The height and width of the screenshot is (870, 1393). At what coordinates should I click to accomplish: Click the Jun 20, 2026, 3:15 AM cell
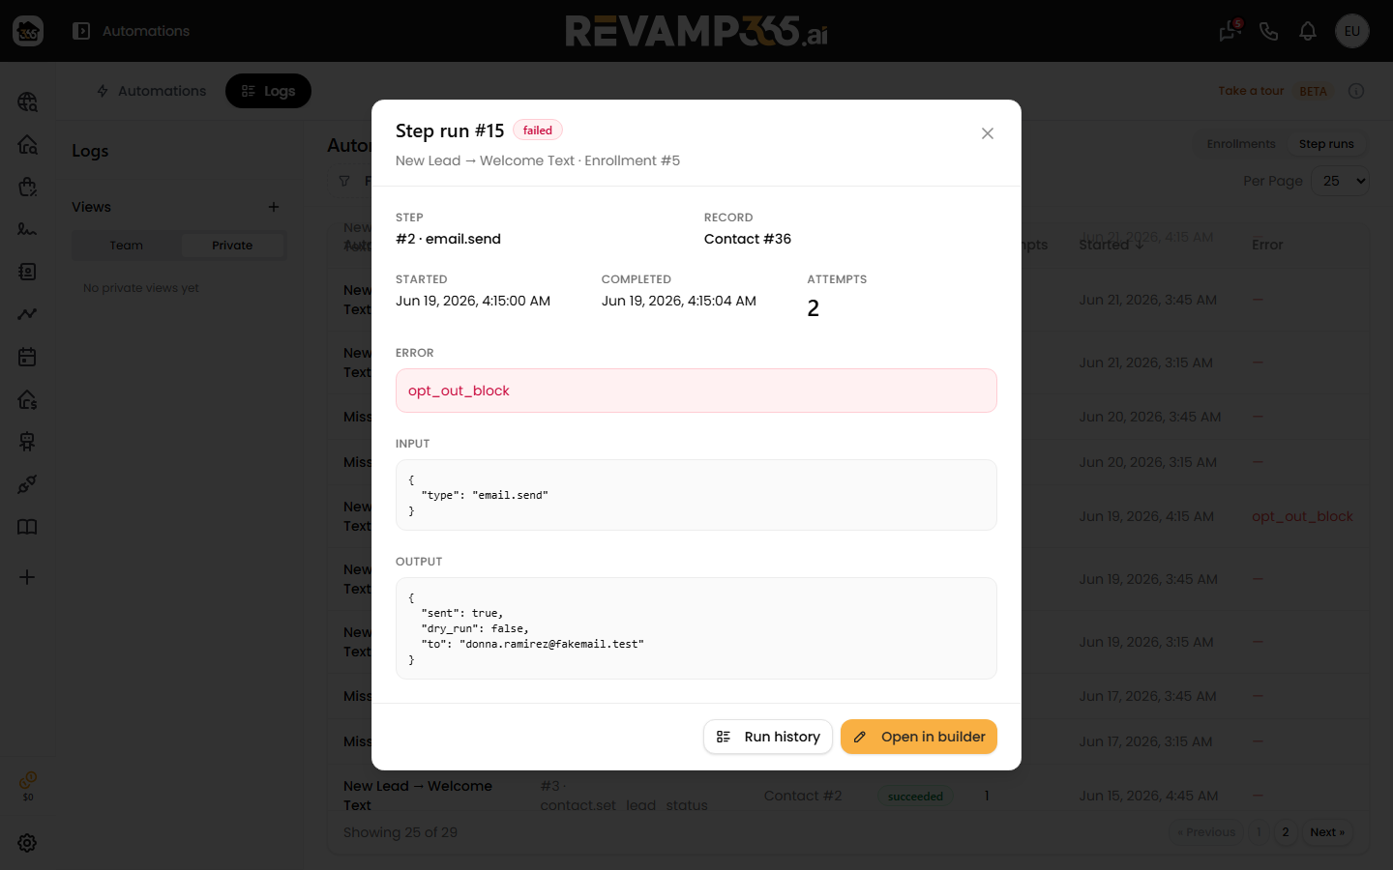coord(1147,463)
